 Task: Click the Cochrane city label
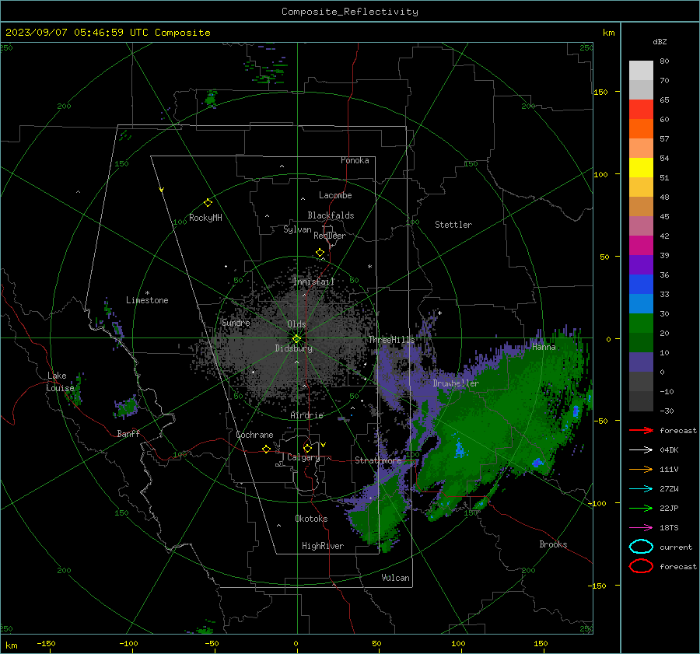[254, 435]
